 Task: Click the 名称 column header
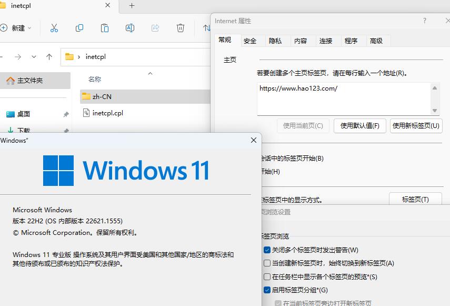point(95,79)
